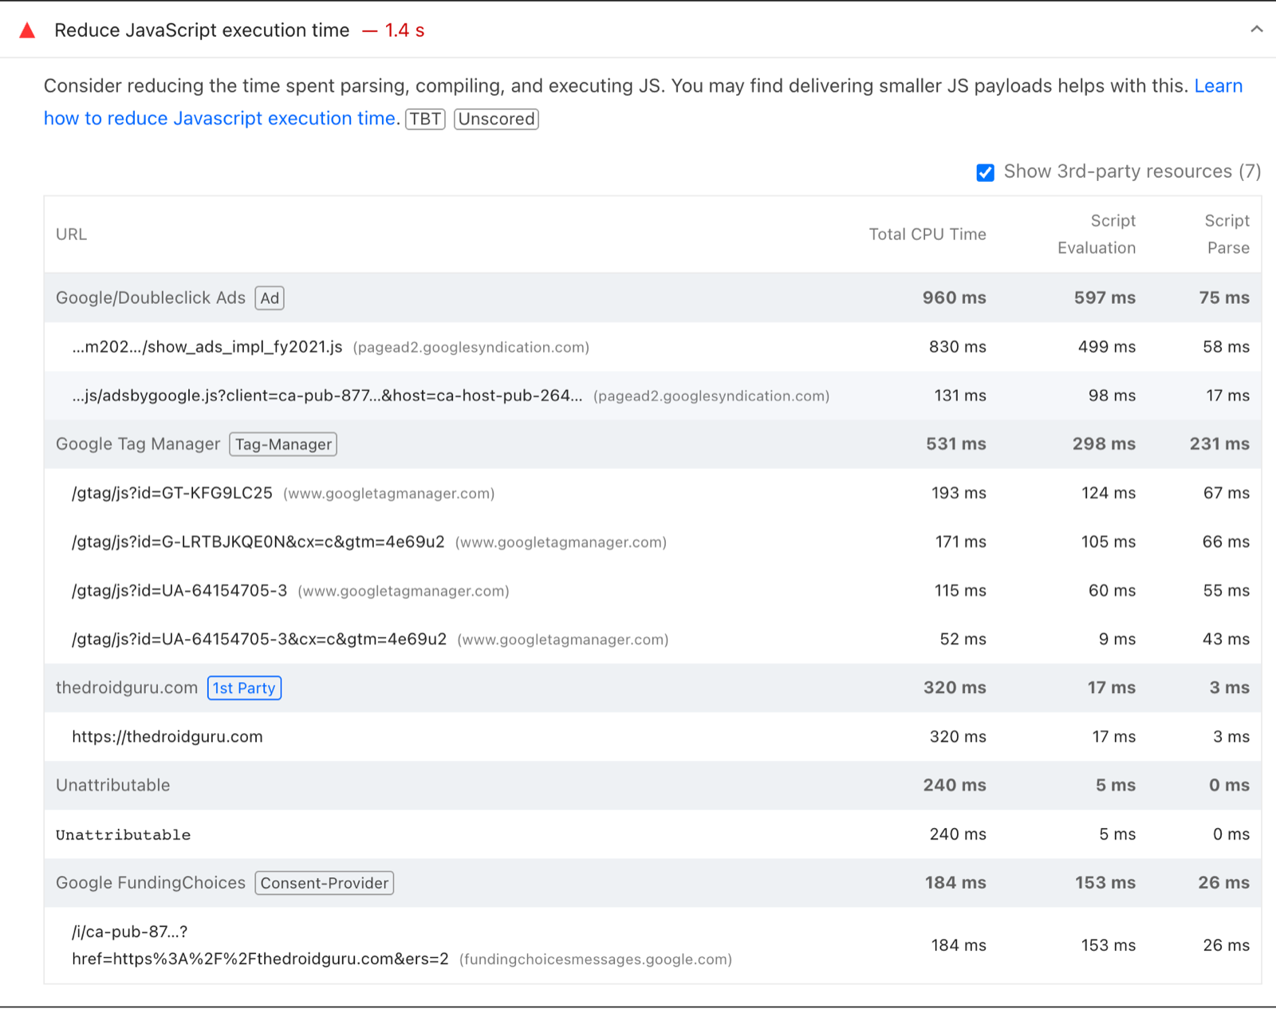
Task: Select the Google/Doubleclick Ads group row
Action: (652, 298)
